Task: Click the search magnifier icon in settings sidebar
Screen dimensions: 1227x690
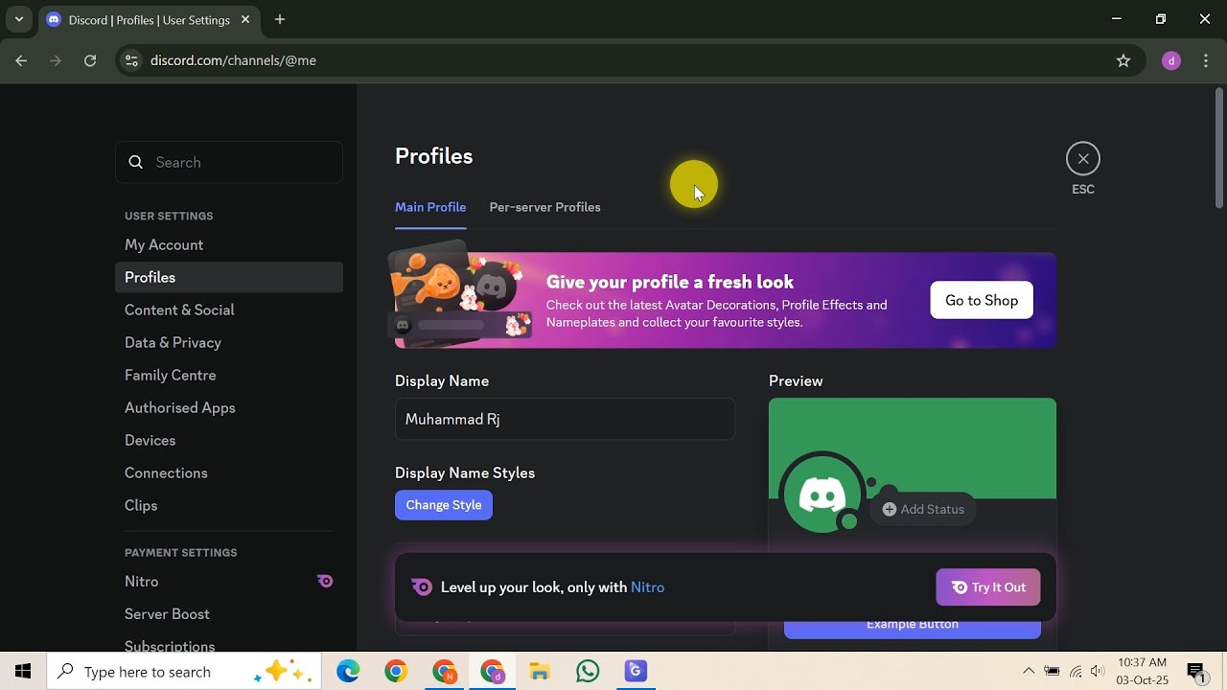Action: point(136,162)
